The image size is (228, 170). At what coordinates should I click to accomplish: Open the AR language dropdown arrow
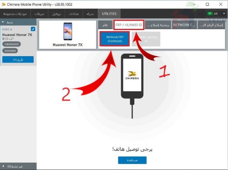[x=224, y=14]
